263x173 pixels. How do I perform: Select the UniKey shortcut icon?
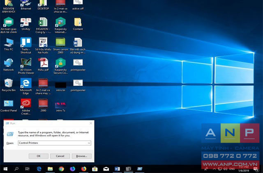26,24
